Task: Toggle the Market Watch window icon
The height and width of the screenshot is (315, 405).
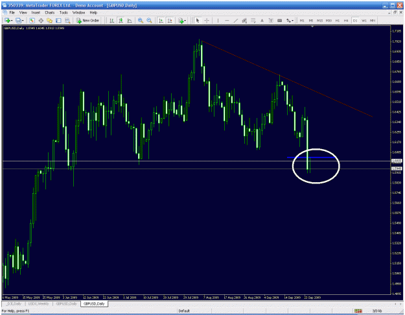Action: [x=32, y=20]
